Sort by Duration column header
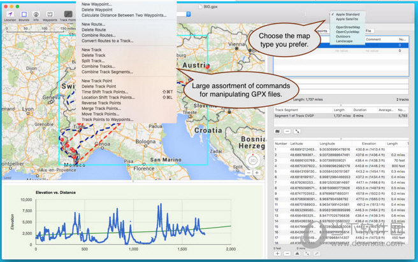Screen dimensions: 418x262 point(360,110)
